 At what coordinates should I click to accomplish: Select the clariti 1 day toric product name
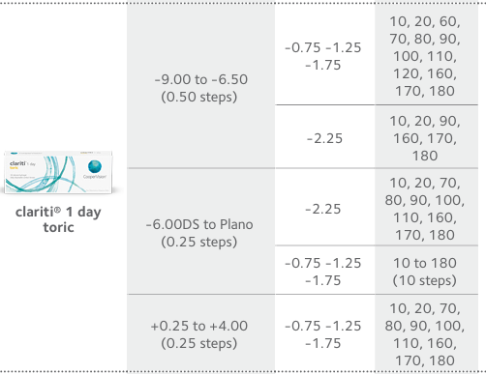(58, 219)
